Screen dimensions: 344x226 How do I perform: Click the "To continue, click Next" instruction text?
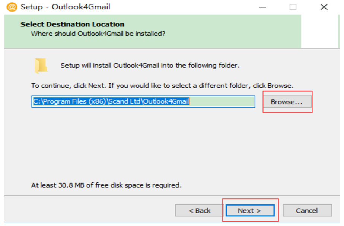162,86
